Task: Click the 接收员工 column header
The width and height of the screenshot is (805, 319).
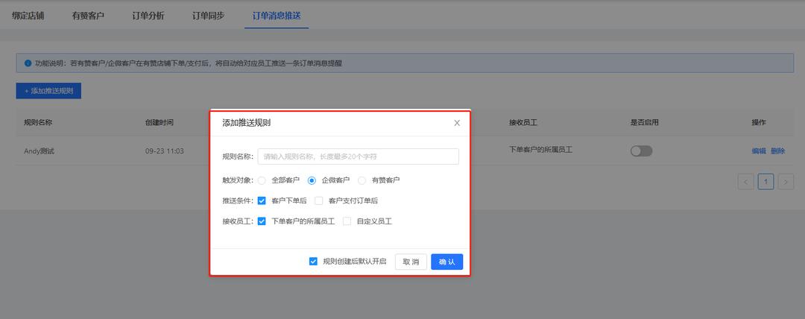Action: (523, 123)
